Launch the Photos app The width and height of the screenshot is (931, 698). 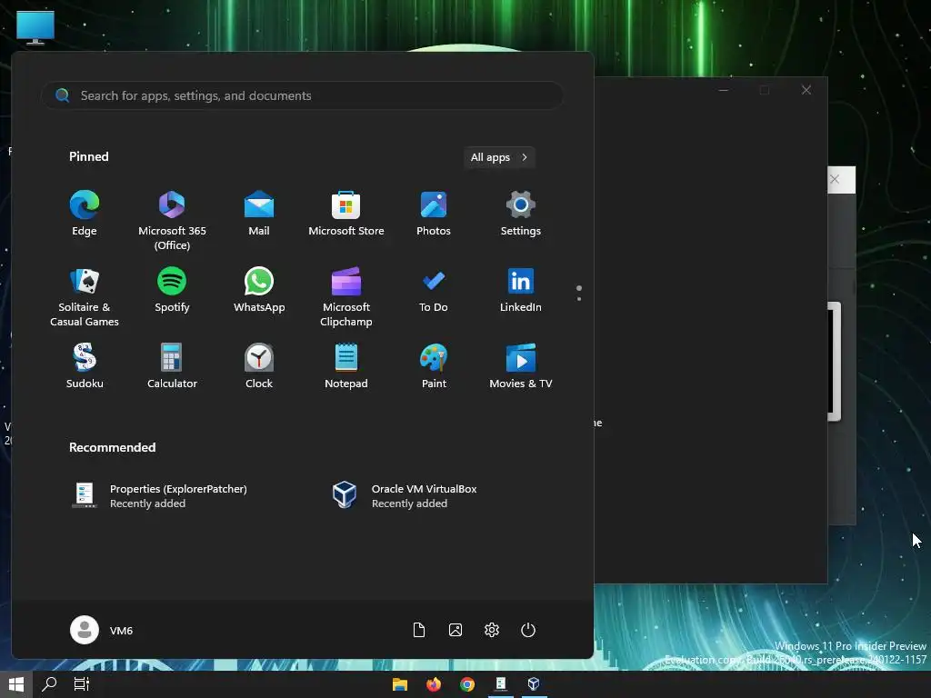pyautogui.click(x=434, y=214)
